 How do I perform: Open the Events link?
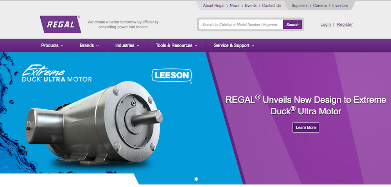(x=251, y=5)
